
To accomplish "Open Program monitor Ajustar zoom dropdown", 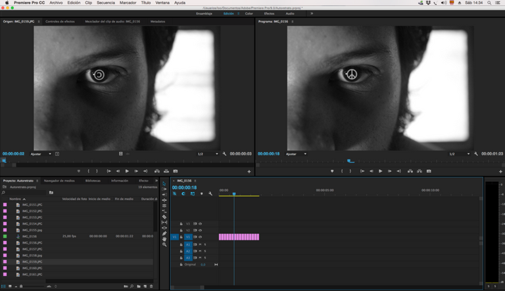I will click(295, 153).
